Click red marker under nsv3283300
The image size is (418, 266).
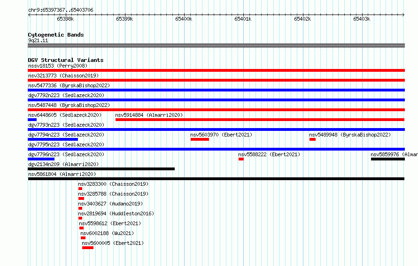coord(80,189)
